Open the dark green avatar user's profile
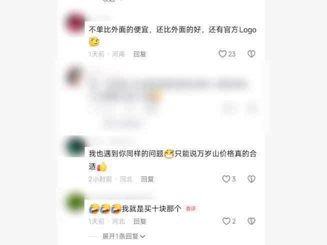 75,146
